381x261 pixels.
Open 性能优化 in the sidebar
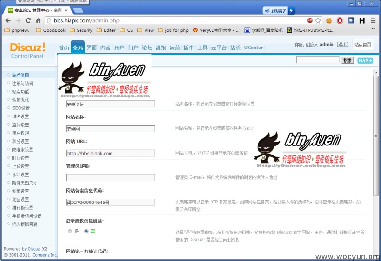click(20, 100)
